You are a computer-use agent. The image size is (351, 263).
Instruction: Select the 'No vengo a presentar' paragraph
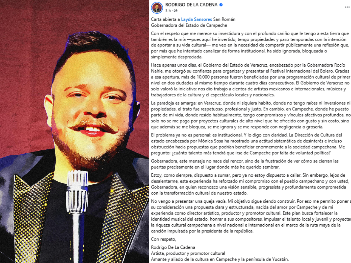tap(251, 216)
